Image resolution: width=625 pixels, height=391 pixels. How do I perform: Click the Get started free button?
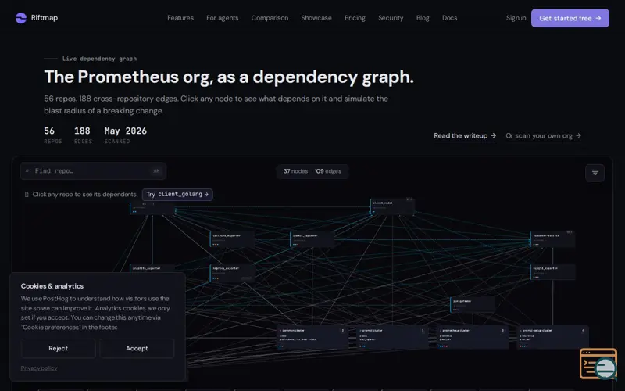pyautogui.click(x=570, y=18)
